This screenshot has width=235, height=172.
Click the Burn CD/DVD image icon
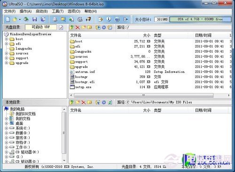(88, 19)
